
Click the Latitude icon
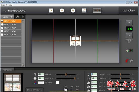click(x=89, y=74)
